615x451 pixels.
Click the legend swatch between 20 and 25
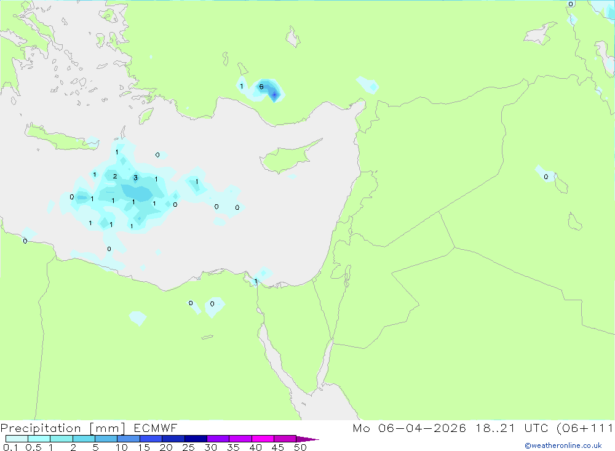tap(173, 439)
